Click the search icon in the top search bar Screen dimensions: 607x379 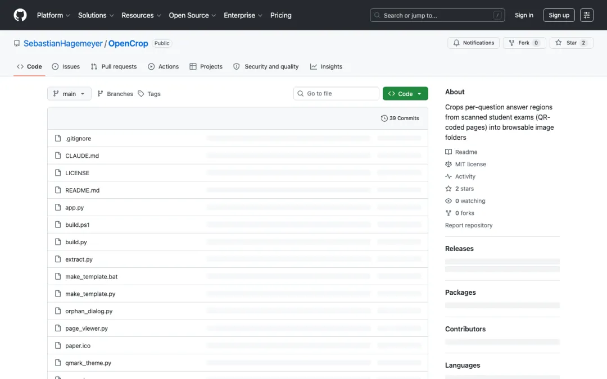(x=377, y=16)
